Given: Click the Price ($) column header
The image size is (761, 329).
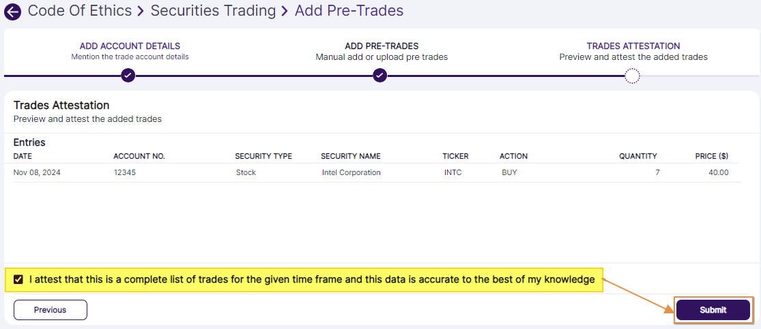Looking at the screenshot, I should 711,157.
